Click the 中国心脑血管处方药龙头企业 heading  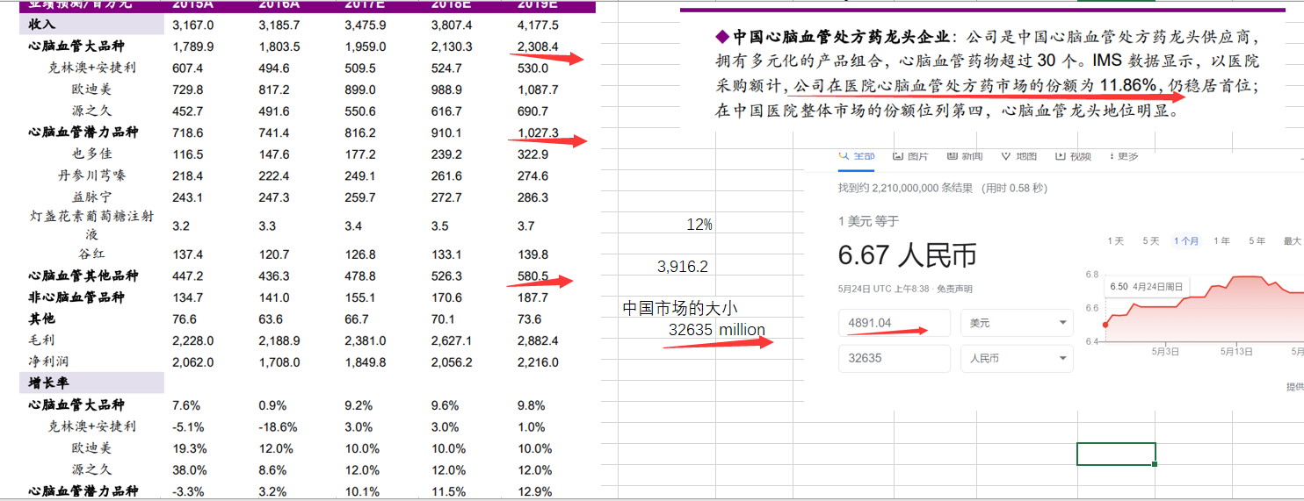tap(842, 37)
